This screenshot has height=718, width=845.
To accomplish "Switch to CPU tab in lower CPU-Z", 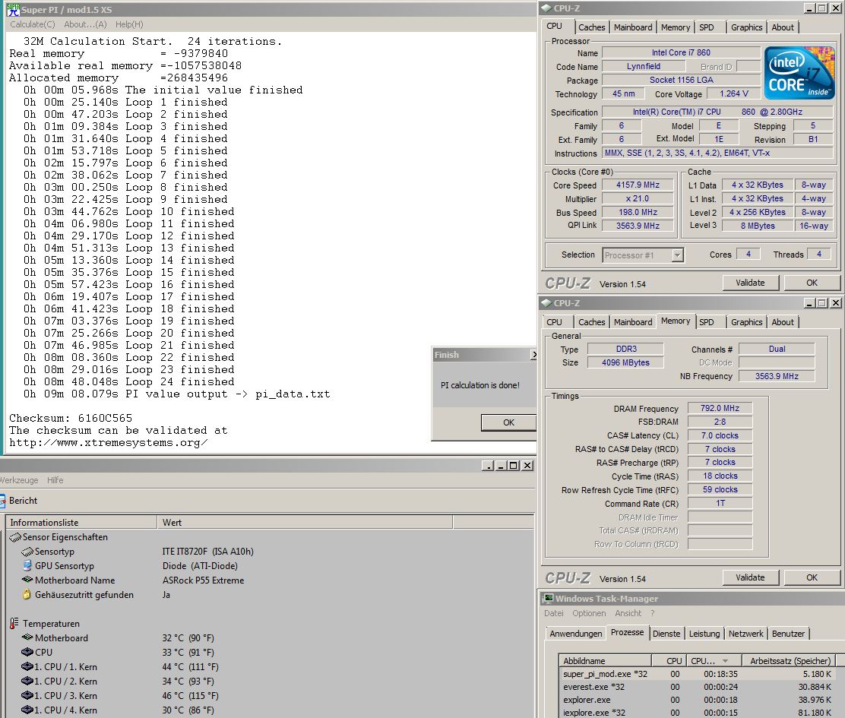I will [554, 322].
